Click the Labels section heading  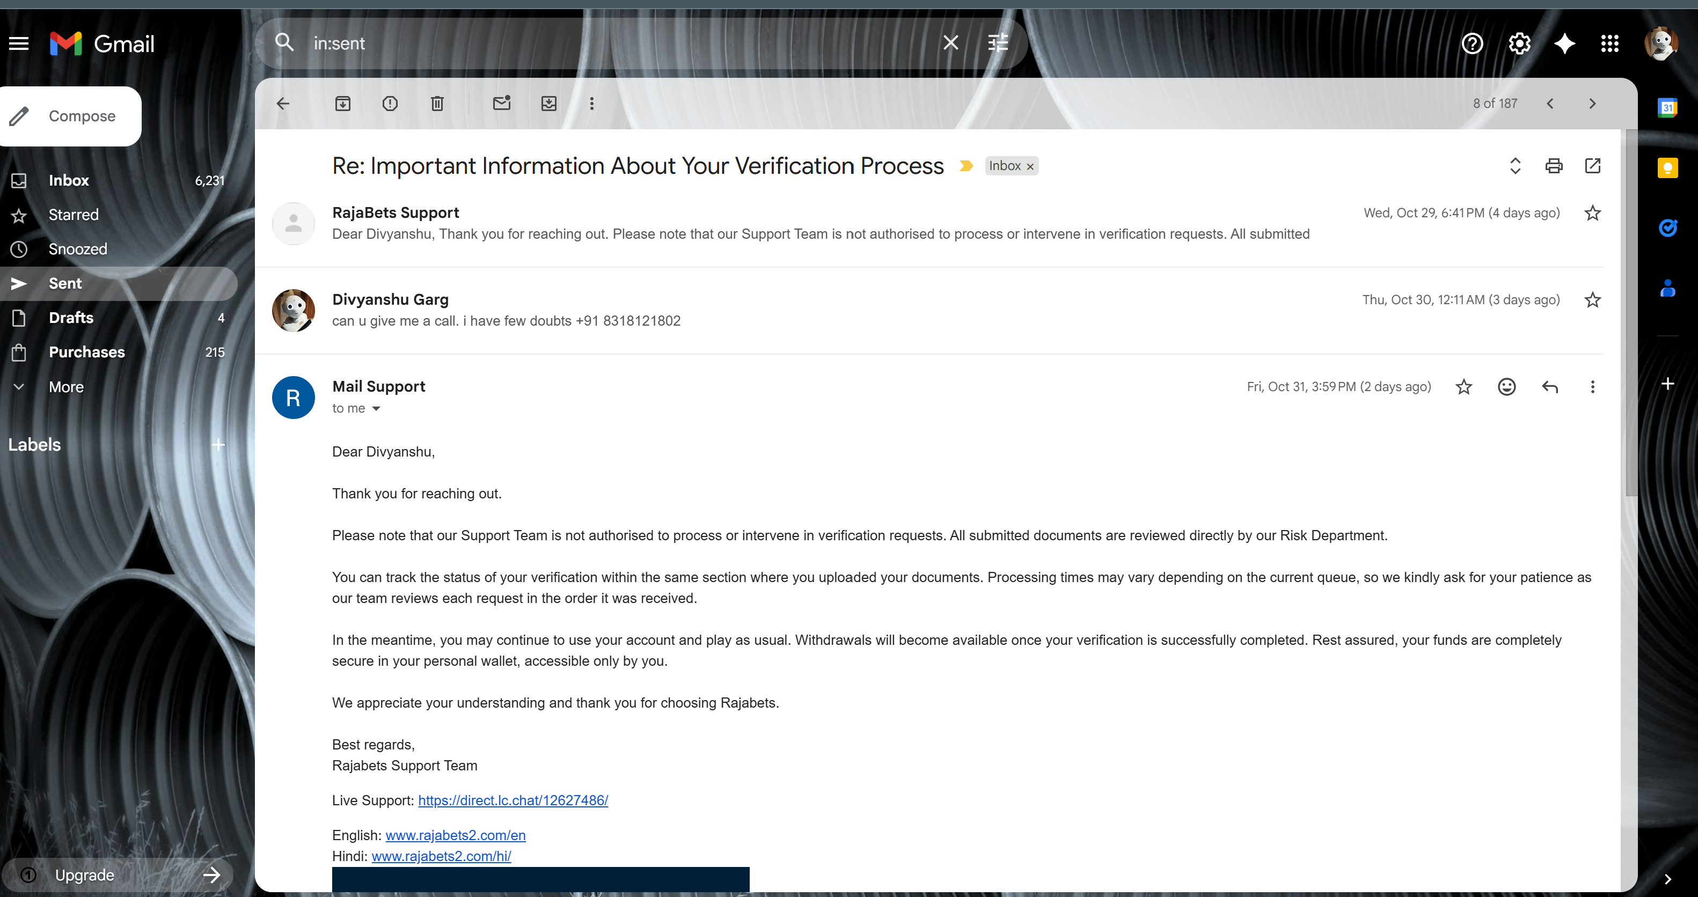[34, 445]
